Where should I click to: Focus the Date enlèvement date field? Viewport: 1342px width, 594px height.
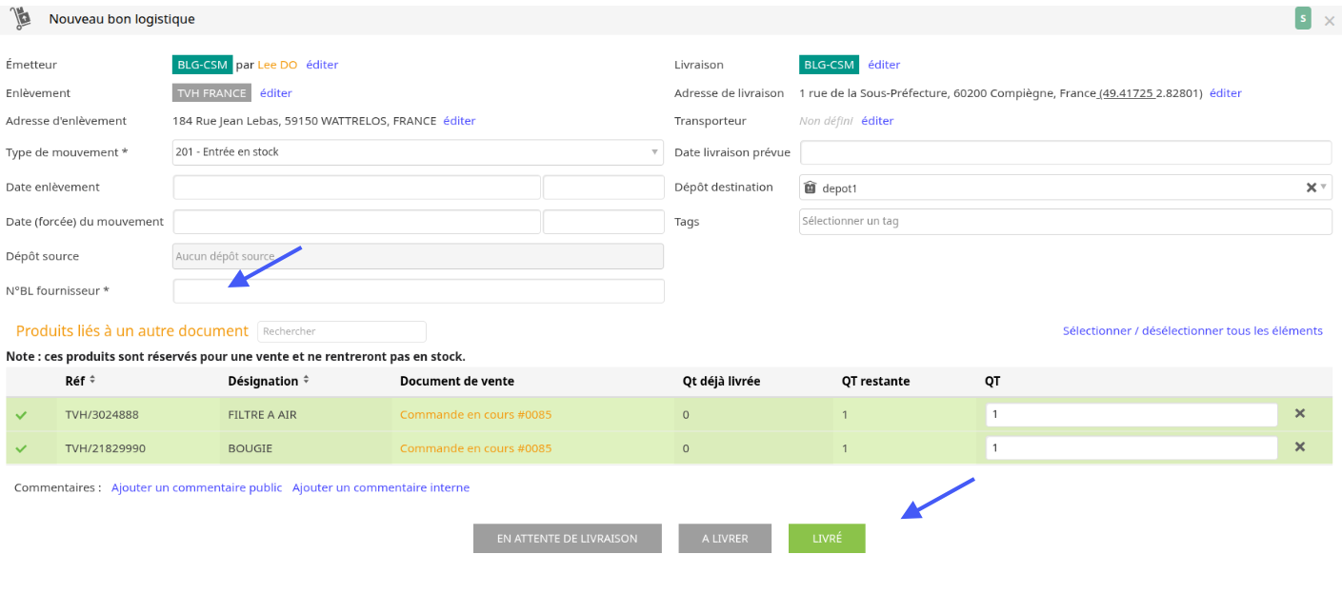(x=356, y=188)
